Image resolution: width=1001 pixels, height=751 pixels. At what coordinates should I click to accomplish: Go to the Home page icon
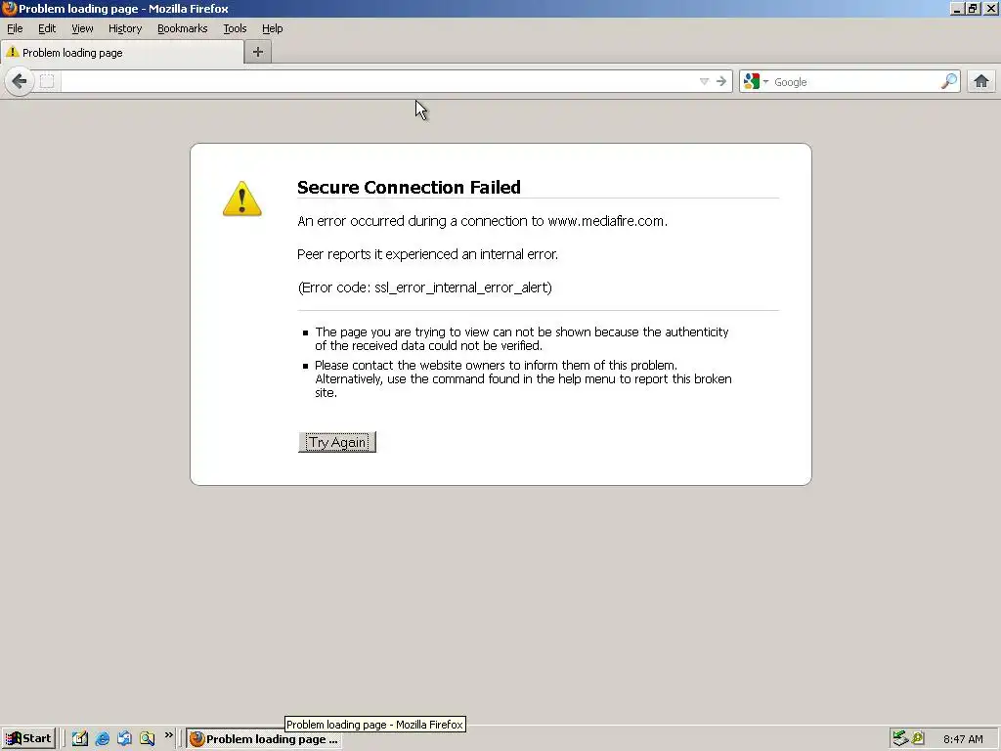(981, 81)
